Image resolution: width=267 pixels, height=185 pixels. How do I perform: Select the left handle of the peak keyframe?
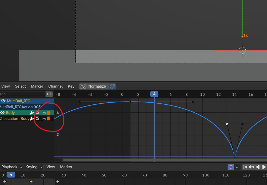pyautogui.click(x=80, y=102)
